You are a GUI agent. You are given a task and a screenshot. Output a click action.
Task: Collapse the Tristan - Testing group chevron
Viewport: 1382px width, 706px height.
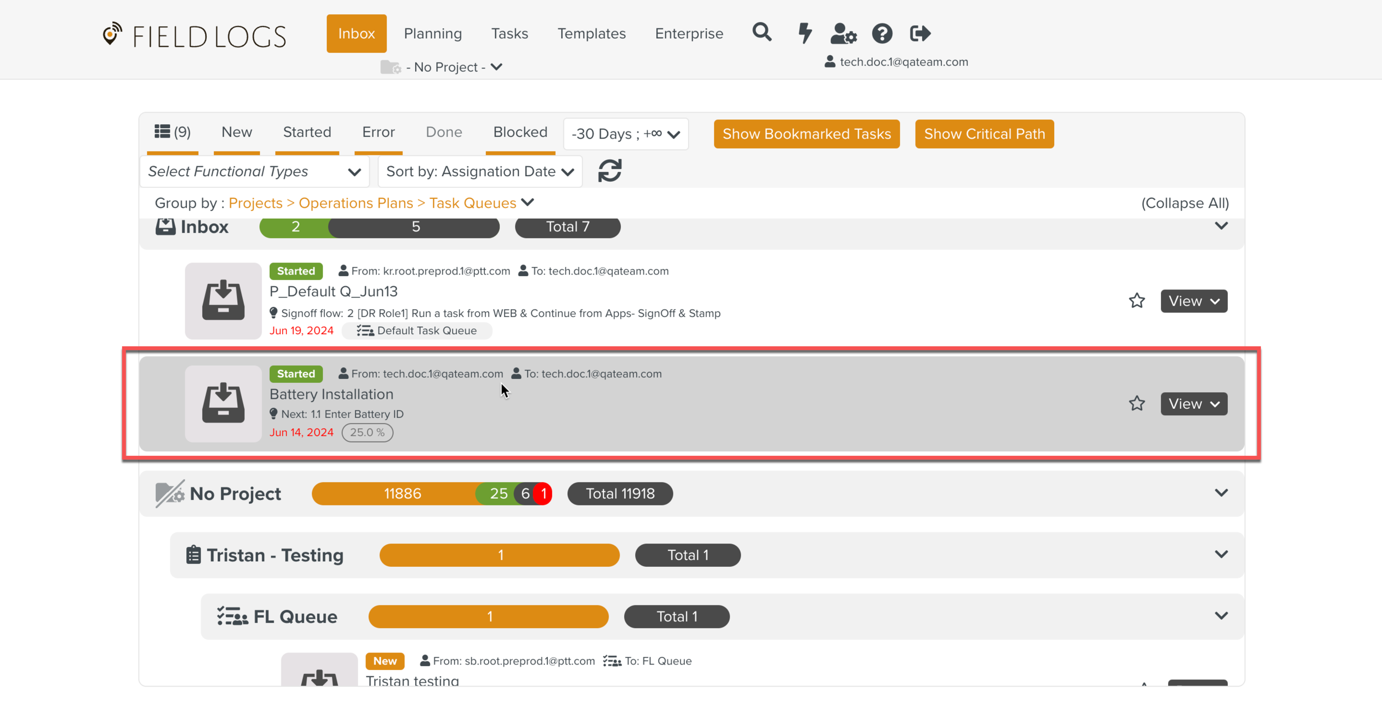pos(1221,554)
